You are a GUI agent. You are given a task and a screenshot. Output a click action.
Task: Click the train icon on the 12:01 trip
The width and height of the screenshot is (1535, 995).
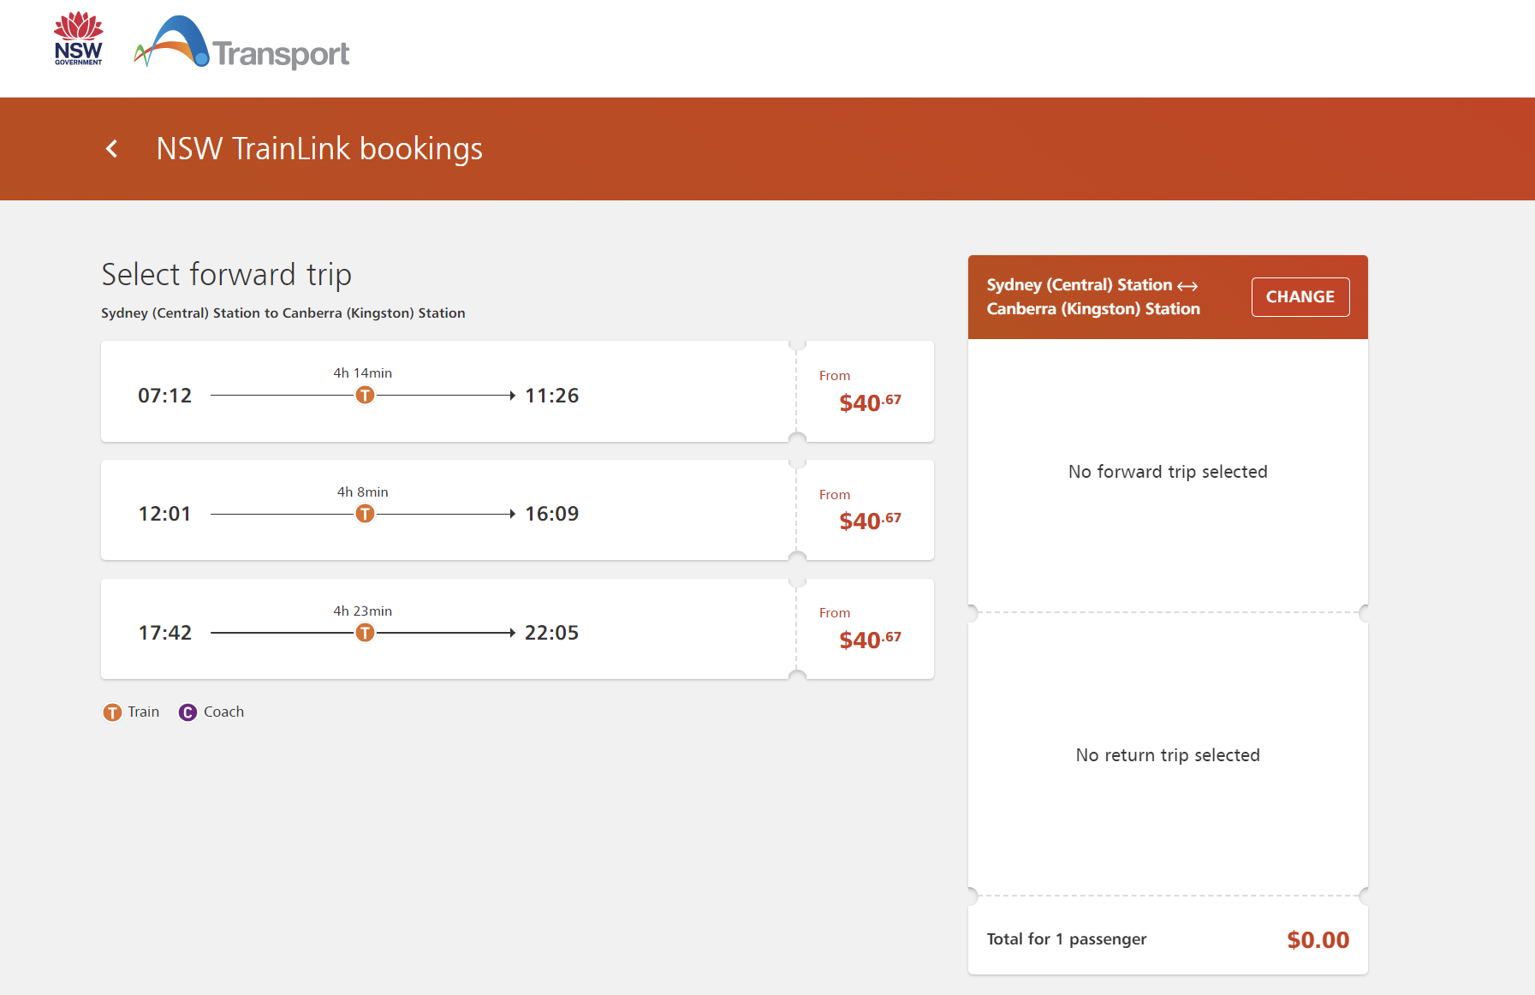coord(365,514)
